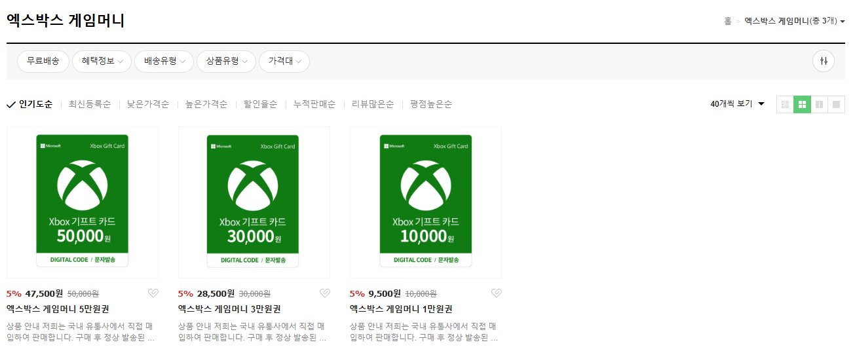The image size is (855, 351).
Task: Click the 9,500원 sale price
Action: pyautogui.click(x=385, y=293)
